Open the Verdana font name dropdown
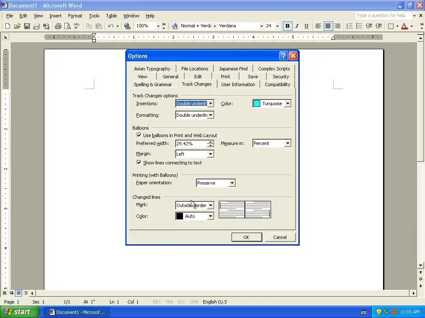Viewport: 425px width, 318px height. pos(261,26)
